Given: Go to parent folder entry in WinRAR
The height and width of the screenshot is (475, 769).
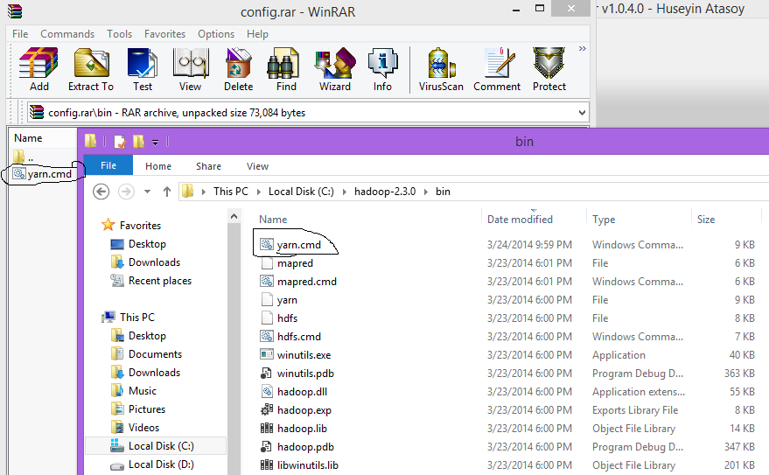Looking at the screenshot, I should point(24,157).
